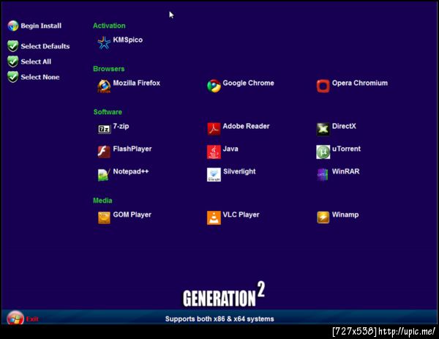The width and height of the screenshot is (439, 339).
Task: Toggle the WinRAR label
Action: [346, 171]
